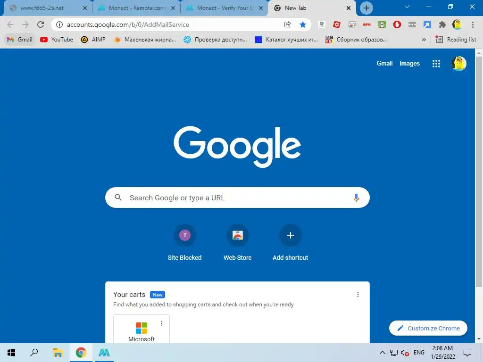Open Microsoft cart tile options menu
This screenshot has height=362, width=483.
pyautogui.click(x=162, y=323)
